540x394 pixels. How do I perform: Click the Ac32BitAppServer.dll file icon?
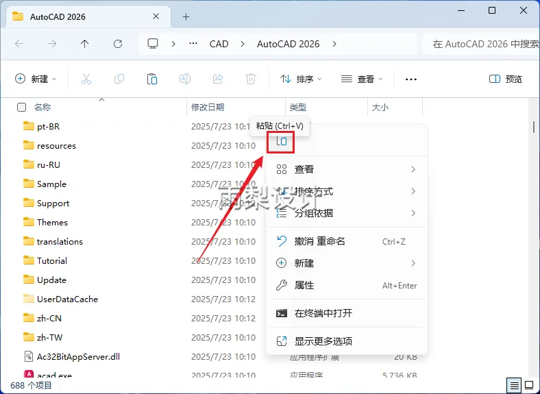pyautogui.click(x=29, y=356)
